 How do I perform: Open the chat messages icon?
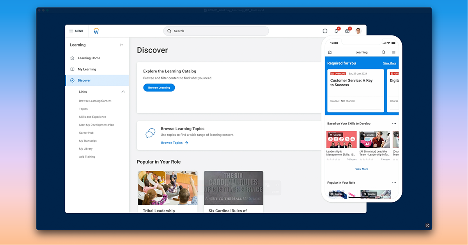pos(325,31)
